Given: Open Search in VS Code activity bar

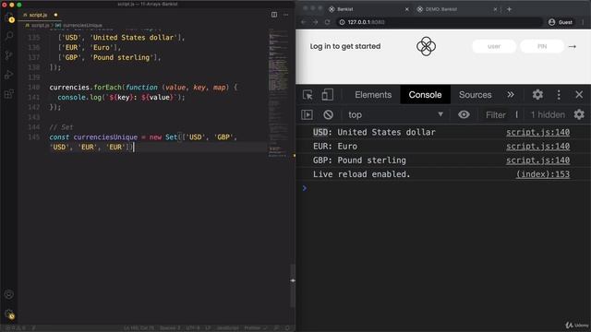Looking at the screenshot, I should click(x=9, y=36).
